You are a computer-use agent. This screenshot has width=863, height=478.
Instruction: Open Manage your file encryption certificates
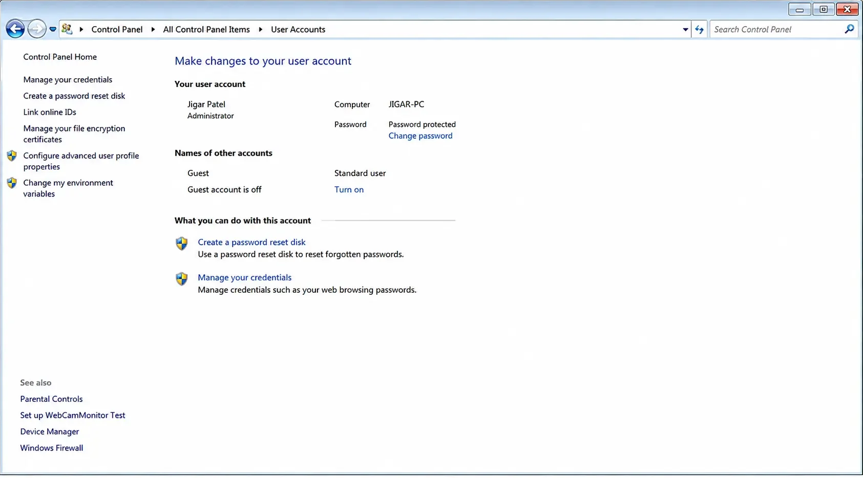pyautogui.click(x=74, y=134)
